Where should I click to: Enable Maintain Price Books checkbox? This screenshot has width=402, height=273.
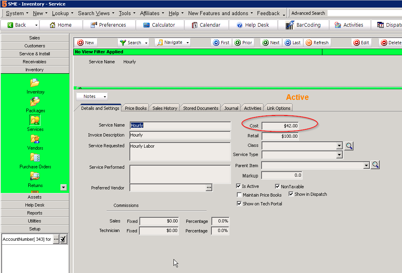point(239,195)
